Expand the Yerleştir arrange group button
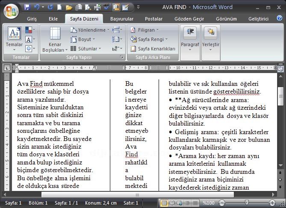The height and width of the screenshot is (208, 286). (211, 42)
